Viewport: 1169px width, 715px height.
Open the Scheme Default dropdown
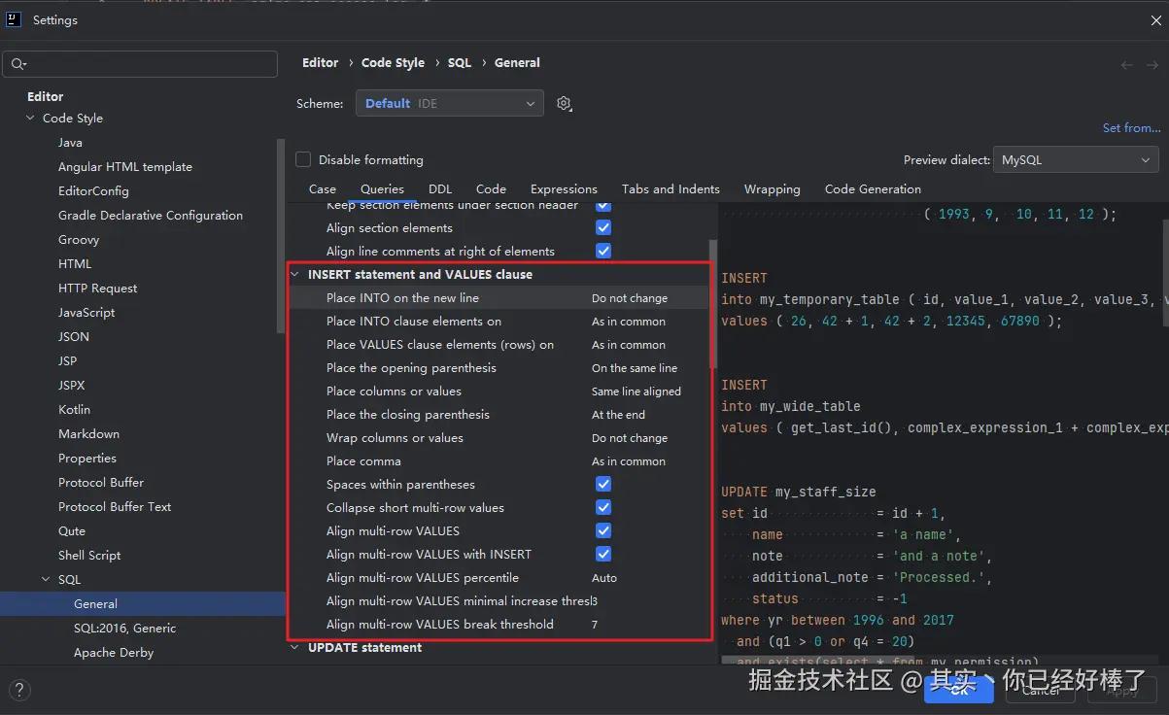(x=450, y=103)
